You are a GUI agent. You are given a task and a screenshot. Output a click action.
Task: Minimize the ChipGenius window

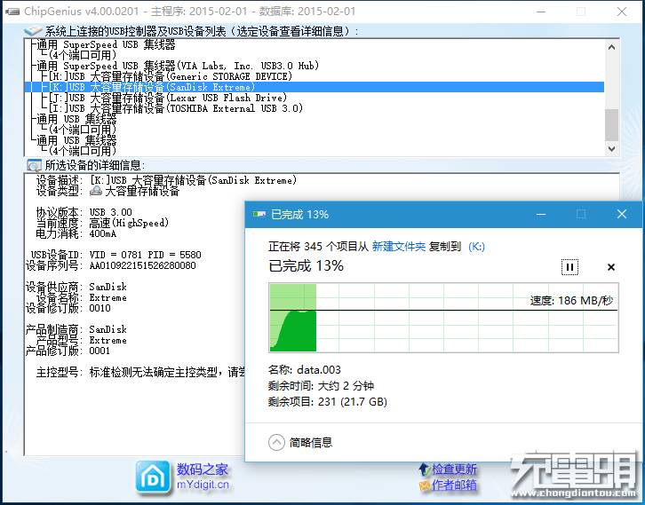pyautogui.click(x=541, y=12)
